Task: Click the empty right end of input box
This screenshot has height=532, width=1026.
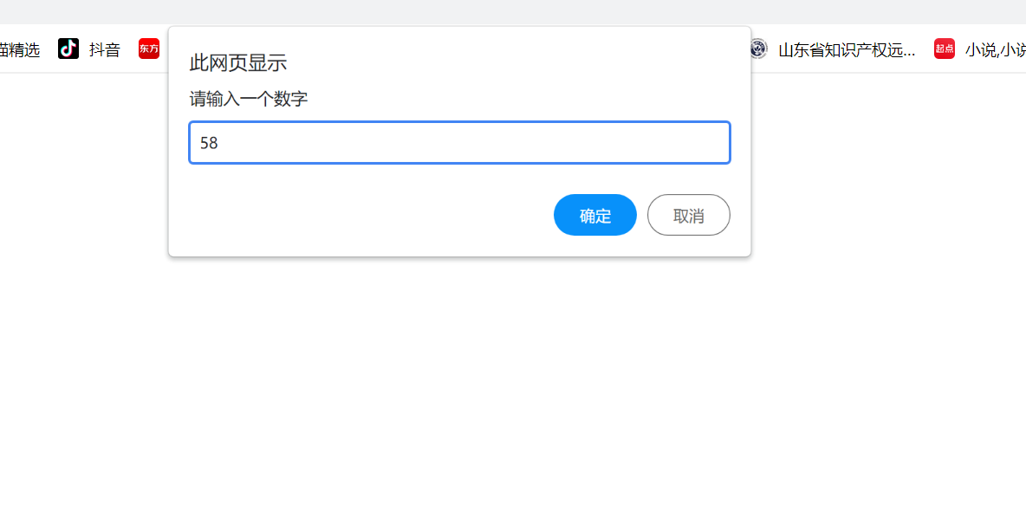Action: (x=693, y=143)
